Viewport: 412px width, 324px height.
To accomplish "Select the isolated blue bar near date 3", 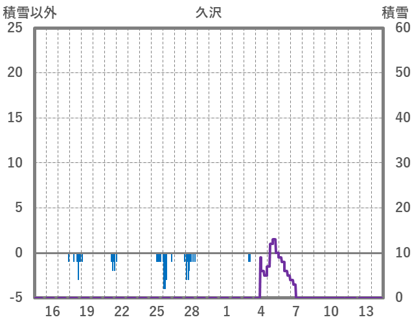I will coord(249,257).
